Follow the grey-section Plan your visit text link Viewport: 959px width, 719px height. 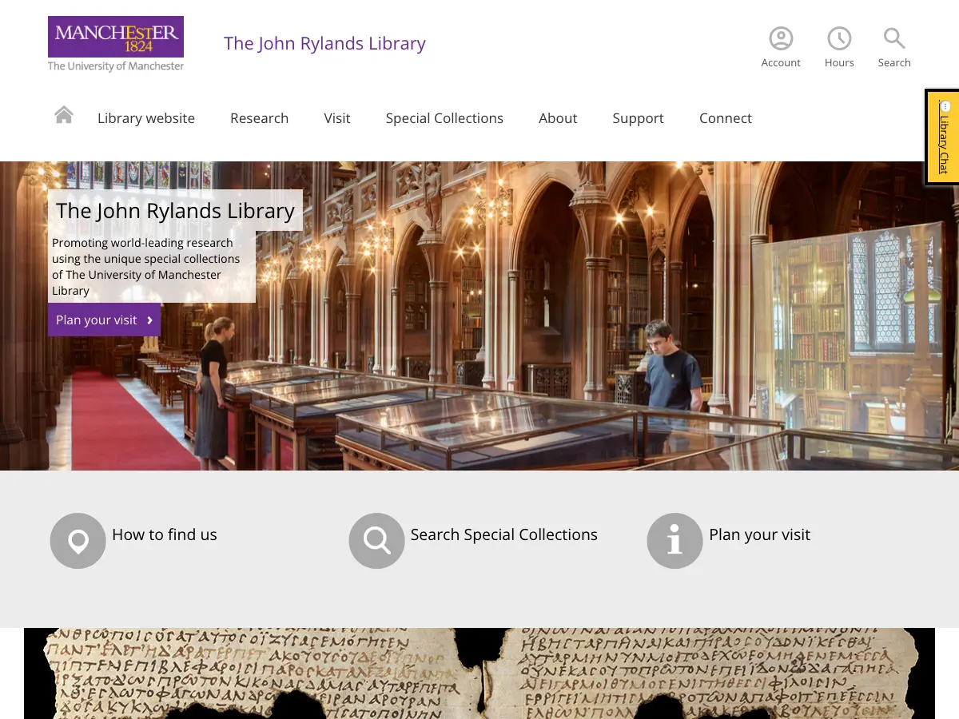pyautogui.click(x=760, y=534)
